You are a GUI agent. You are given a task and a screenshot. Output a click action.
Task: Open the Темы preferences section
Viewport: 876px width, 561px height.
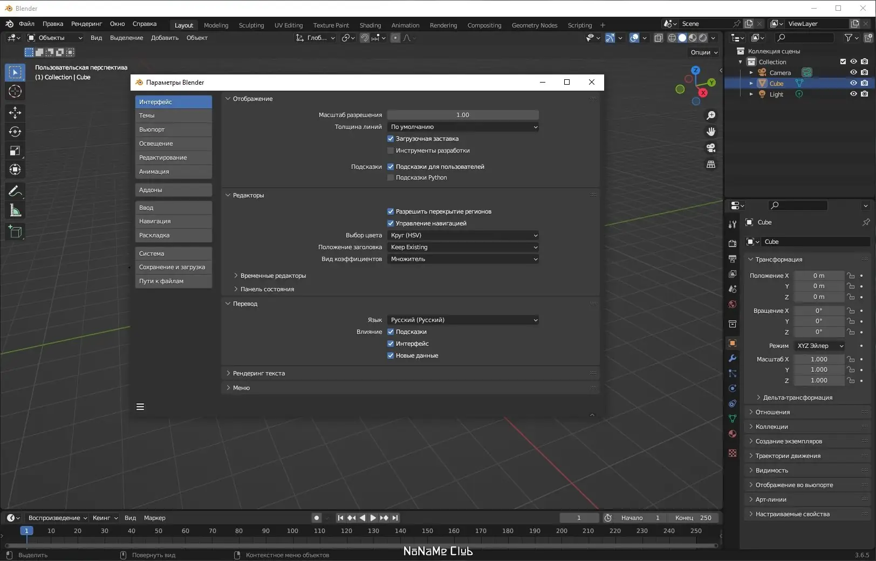point(173,115)
